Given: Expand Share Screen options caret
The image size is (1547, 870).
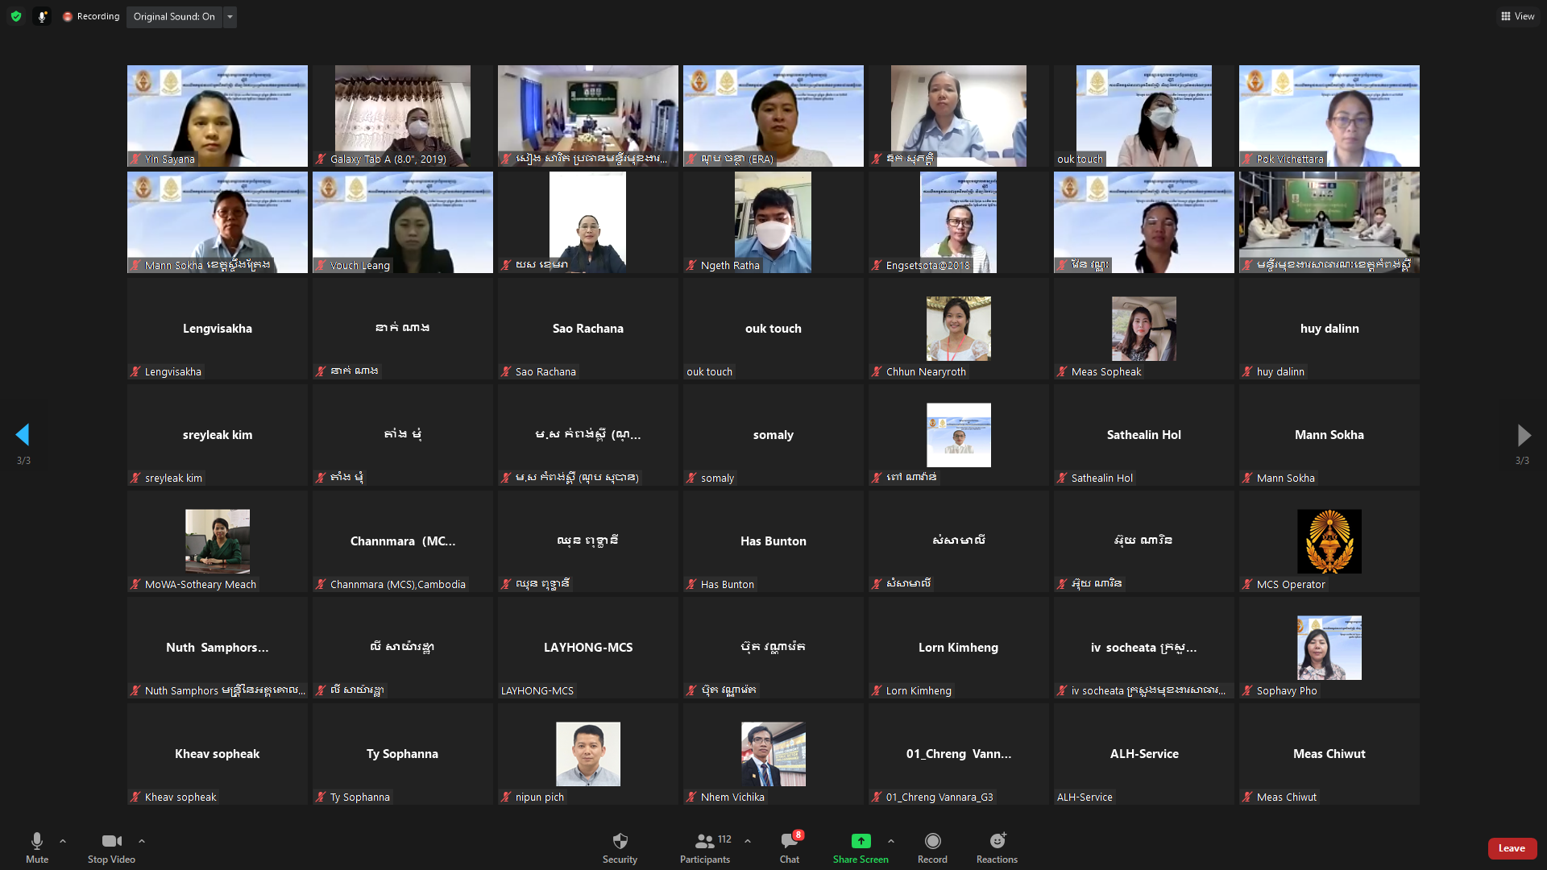Looking at the screenshot, I should 890,841.
